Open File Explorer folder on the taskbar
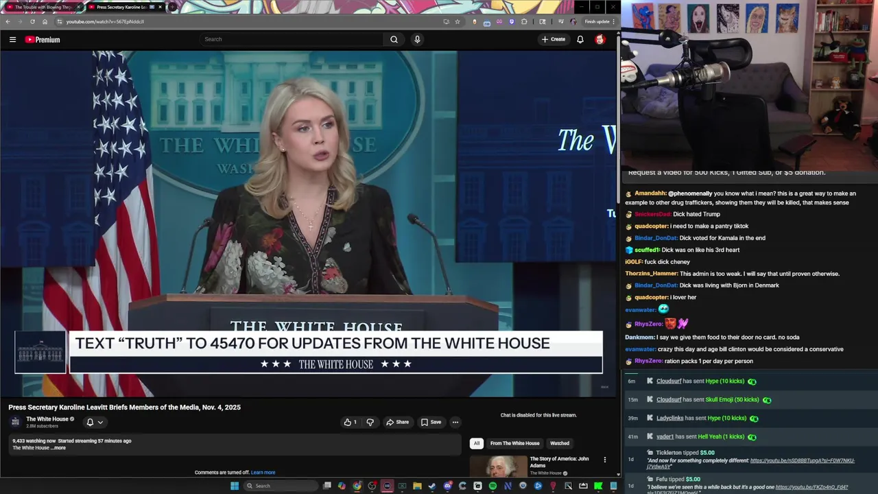The width and height of the screenshot is (878, 494). pos(417,486)
